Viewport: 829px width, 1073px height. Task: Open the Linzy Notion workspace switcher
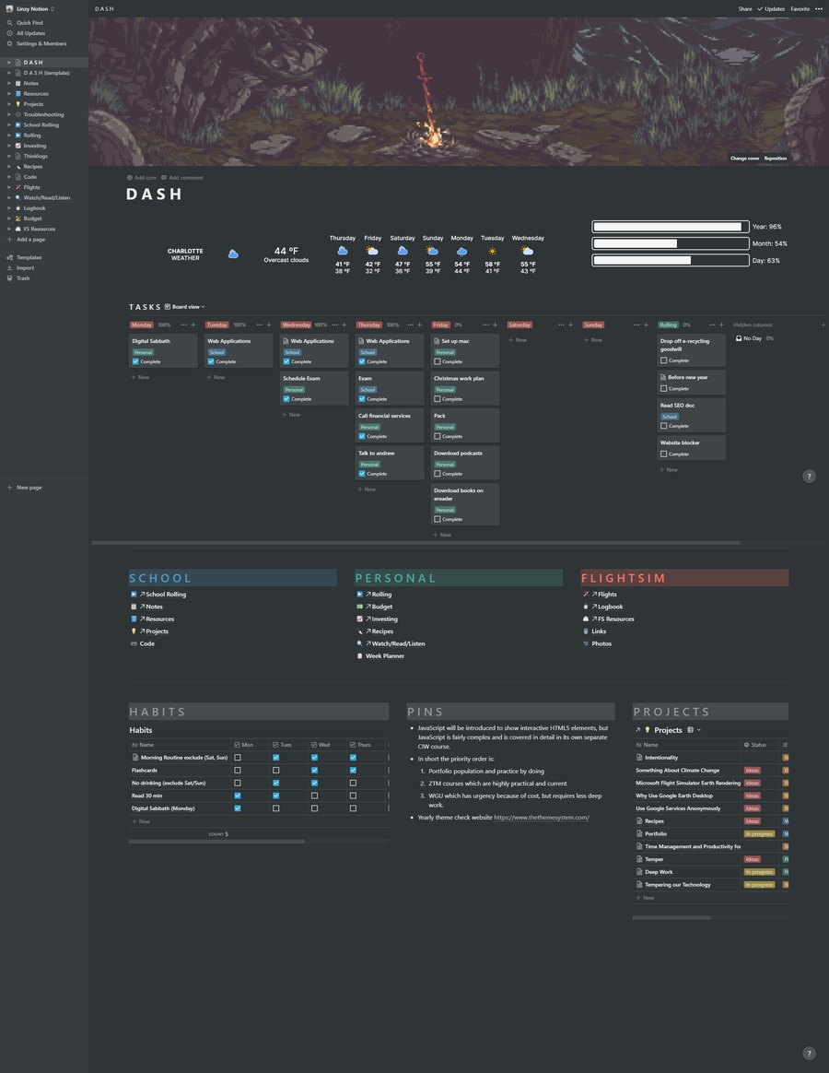35,8
